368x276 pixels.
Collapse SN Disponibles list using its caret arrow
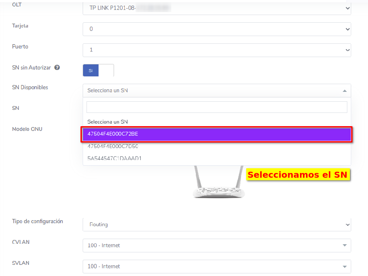pyautogui.click(x=344, y=91)
